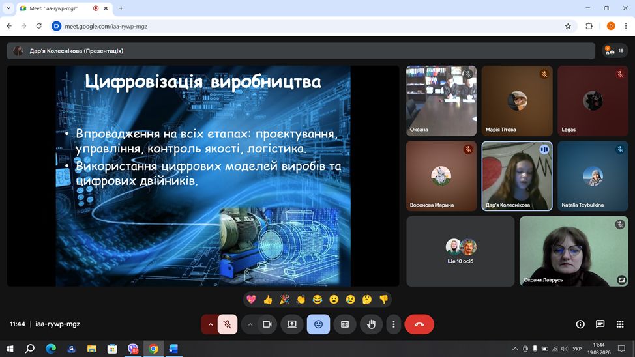
Task: Show the participants list with 18 people
Action: (614, 51)
